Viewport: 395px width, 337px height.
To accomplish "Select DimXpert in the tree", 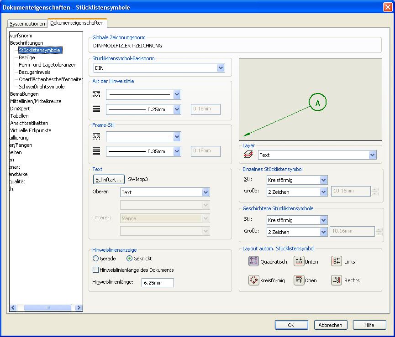I will [20, 109].
